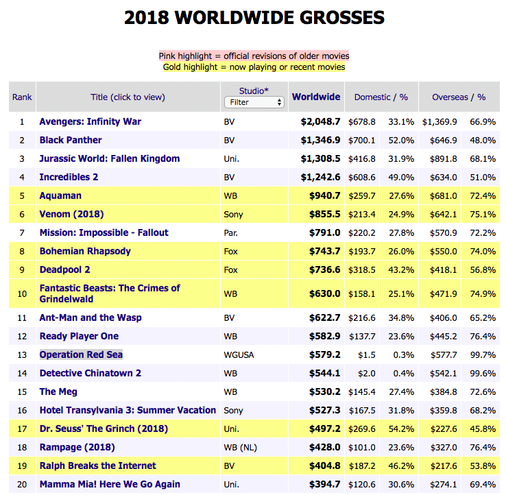The height and width of the screenshot is (495, 506).
Task: Select WGUSA studio cell for Operation Red Sea
Action: pos(239,355)
